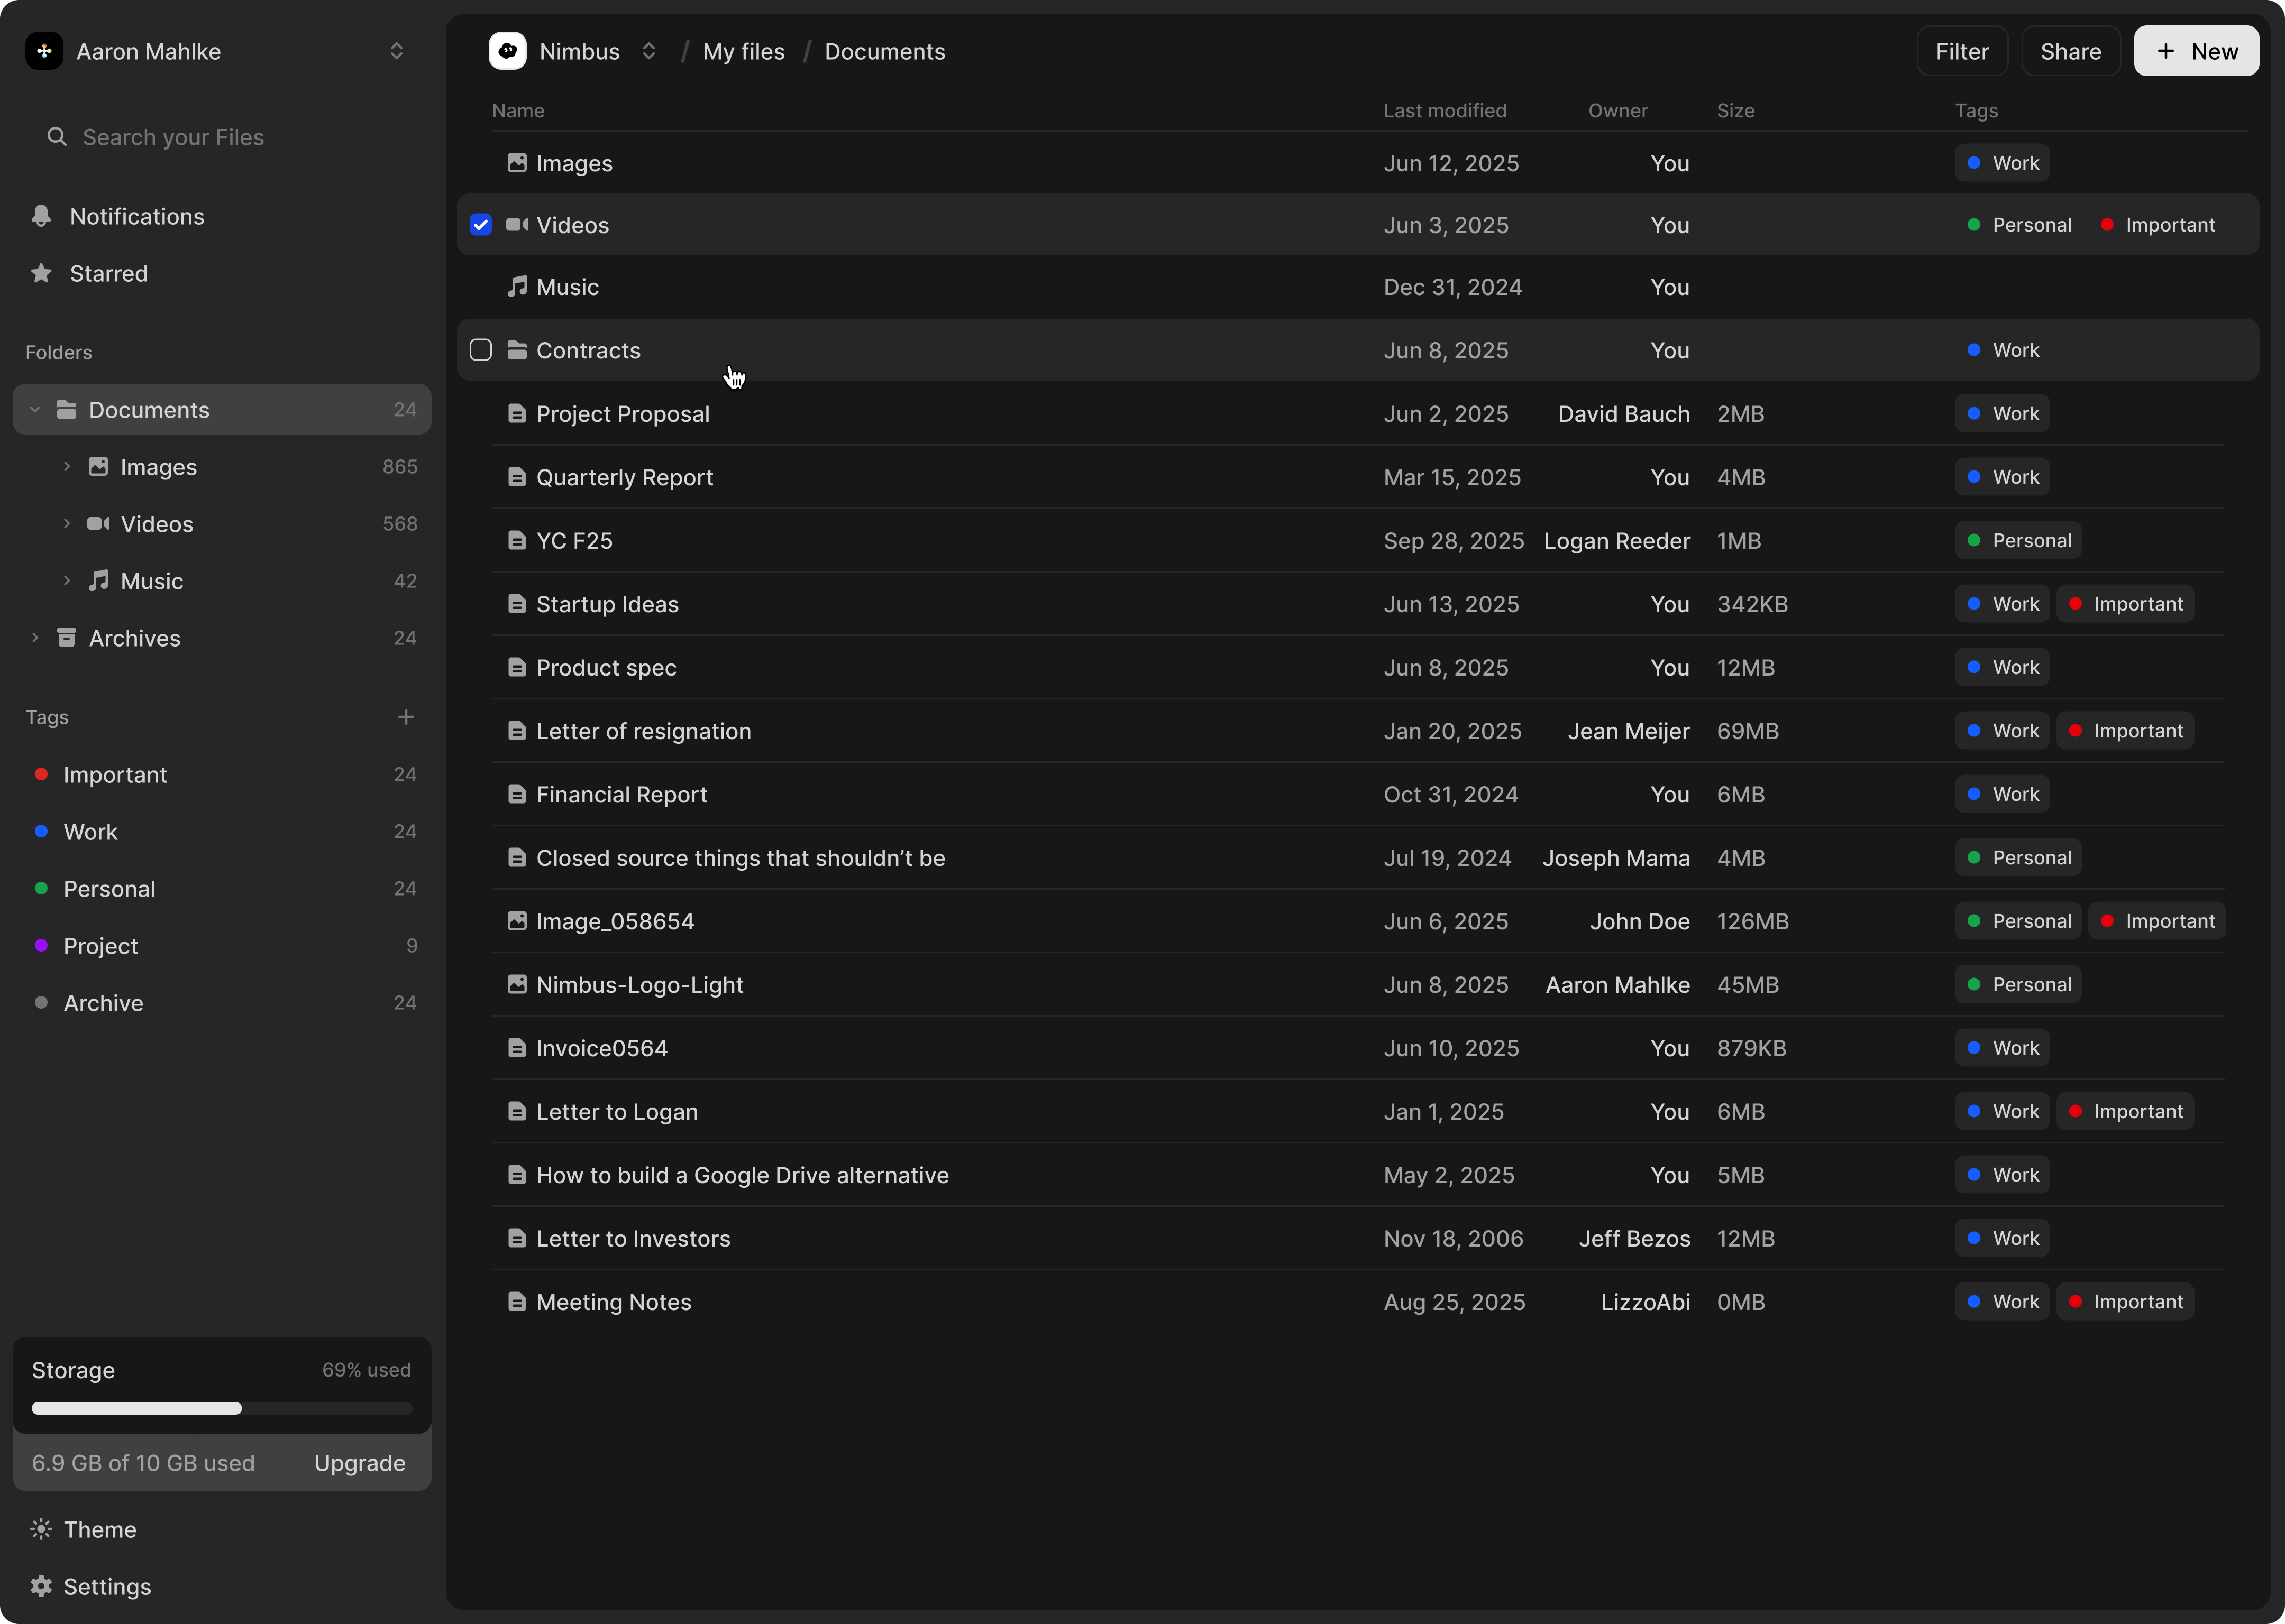Click the Notifications bell icon
This screenshot has width=2285, height=1624.
[x=41, y=216]
